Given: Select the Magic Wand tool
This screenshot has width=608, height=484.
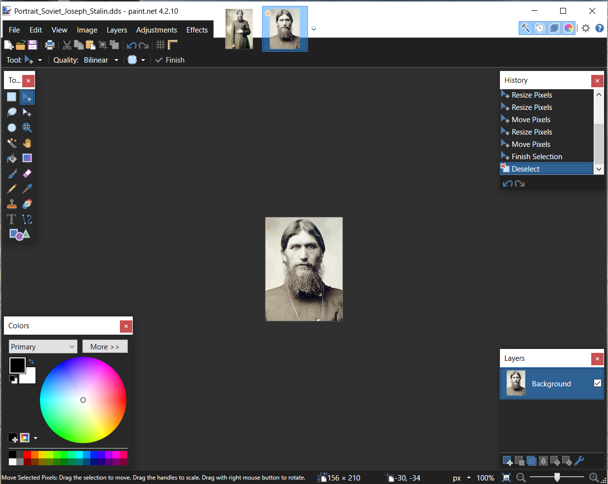Looking at the screenshot, I should click(x=12, y=143).
